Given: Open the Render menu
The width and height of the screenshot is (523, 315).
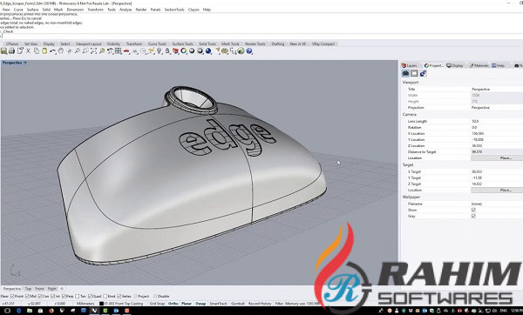Looking at the screenshot, I should click(140, 10).
